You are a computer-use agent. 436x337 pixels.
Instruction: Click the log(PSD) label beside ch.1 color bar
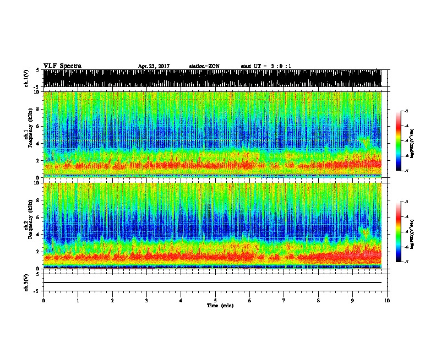pos(412,143)
